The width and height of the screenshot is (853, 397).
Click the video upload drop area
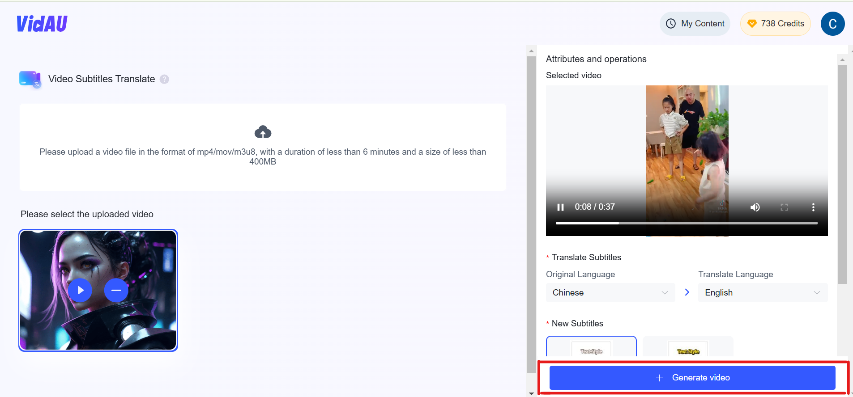pos(263,148)
